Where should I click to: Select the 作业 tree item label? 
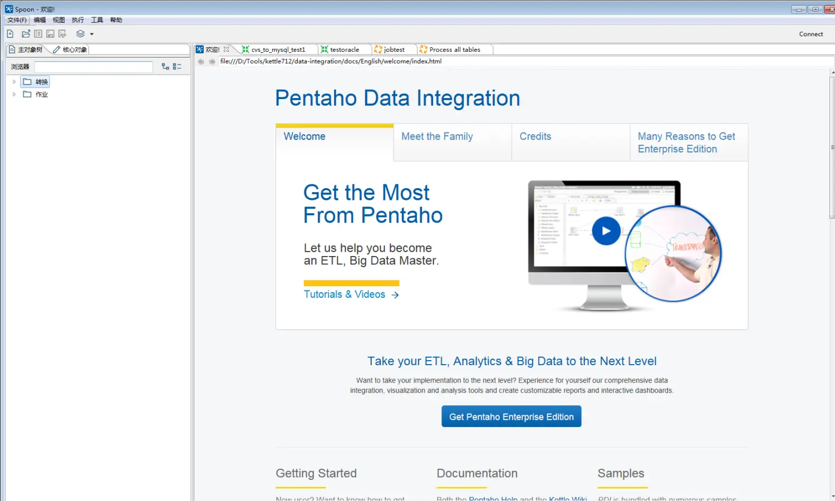point(42,95)
